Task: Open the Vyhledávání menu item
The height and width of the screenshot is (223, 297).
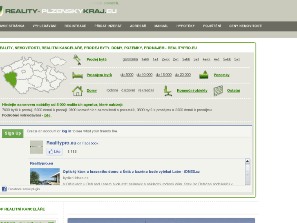Action: (44, 26)
